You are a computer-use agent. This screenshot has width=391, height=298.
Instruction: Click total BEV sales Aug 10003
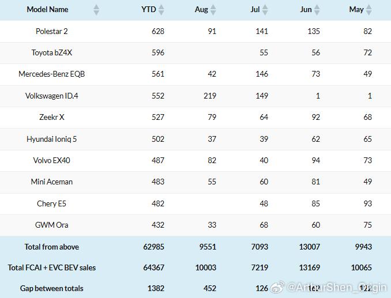[206, 267]
